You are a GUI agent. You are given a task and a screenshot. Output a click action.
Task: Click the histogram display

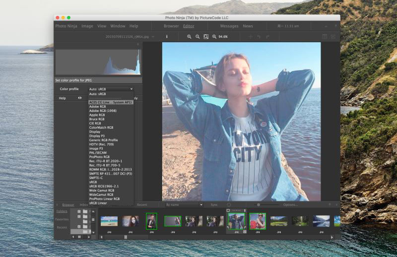click(98, 62)
